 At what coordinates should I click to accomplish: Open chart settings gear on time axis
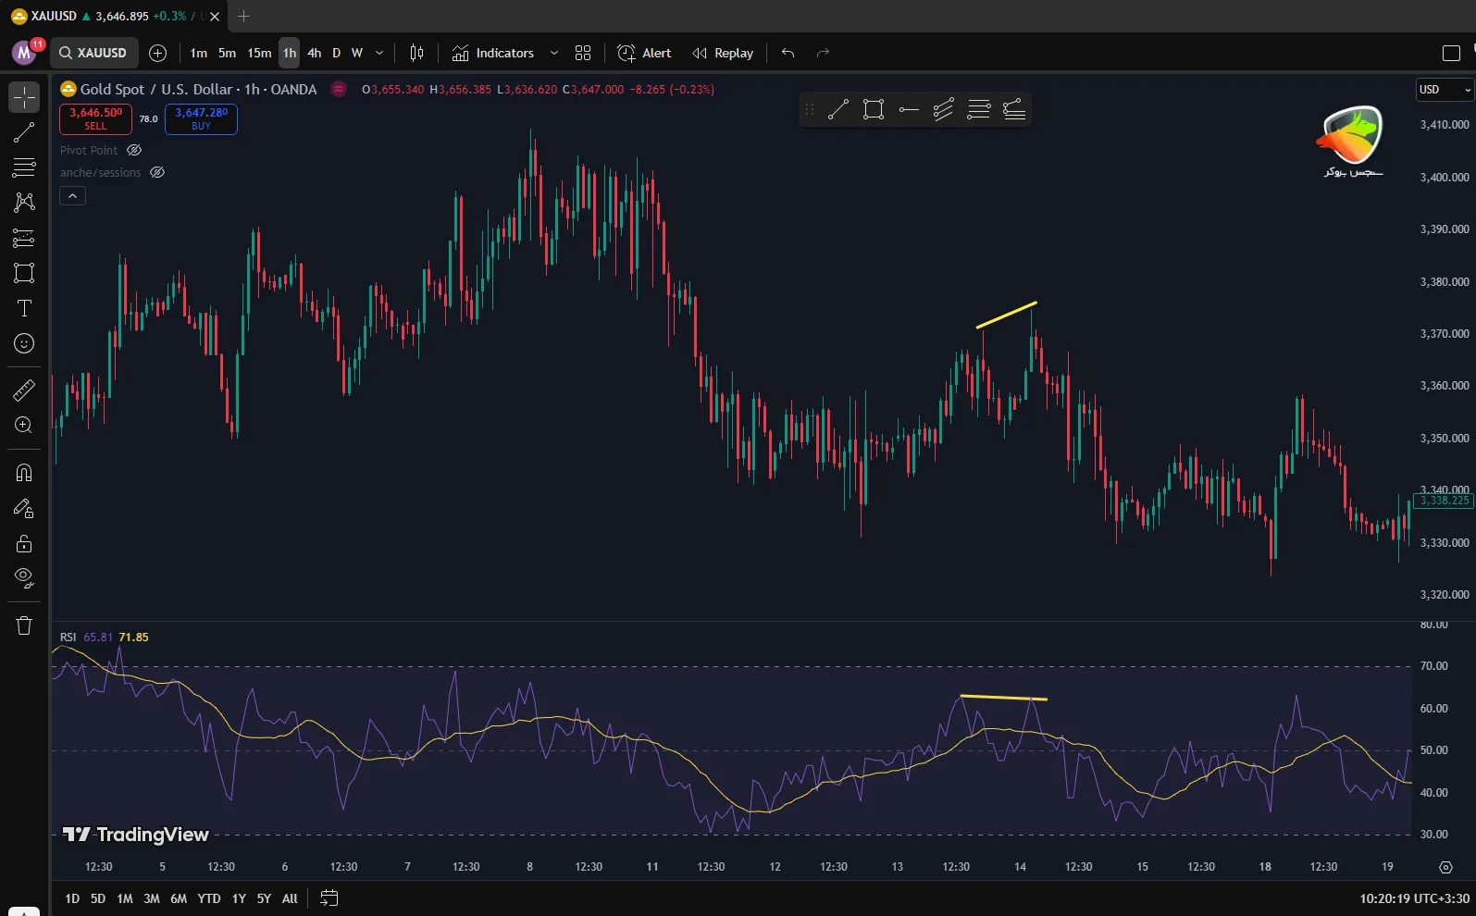pyautogui.click(x=1445, y=867)
